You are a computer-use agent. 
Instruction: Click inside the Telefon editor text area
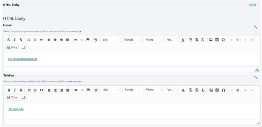click(132, 110)
